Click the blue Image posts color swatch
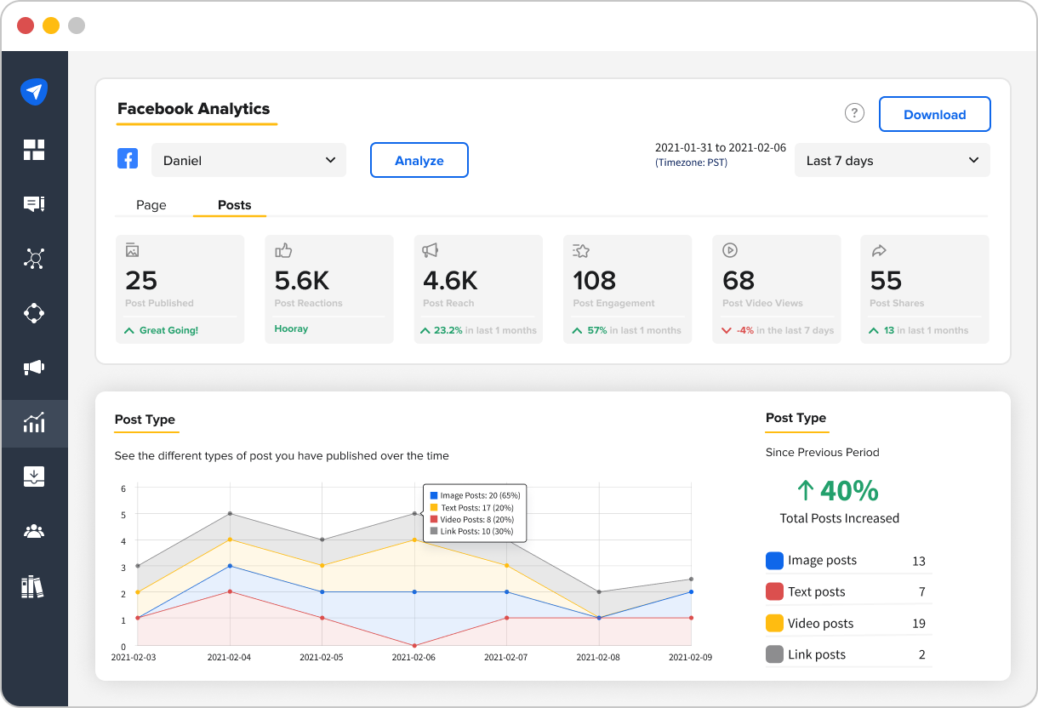Viewport: 1038px width, 708px height. point(774,561)
